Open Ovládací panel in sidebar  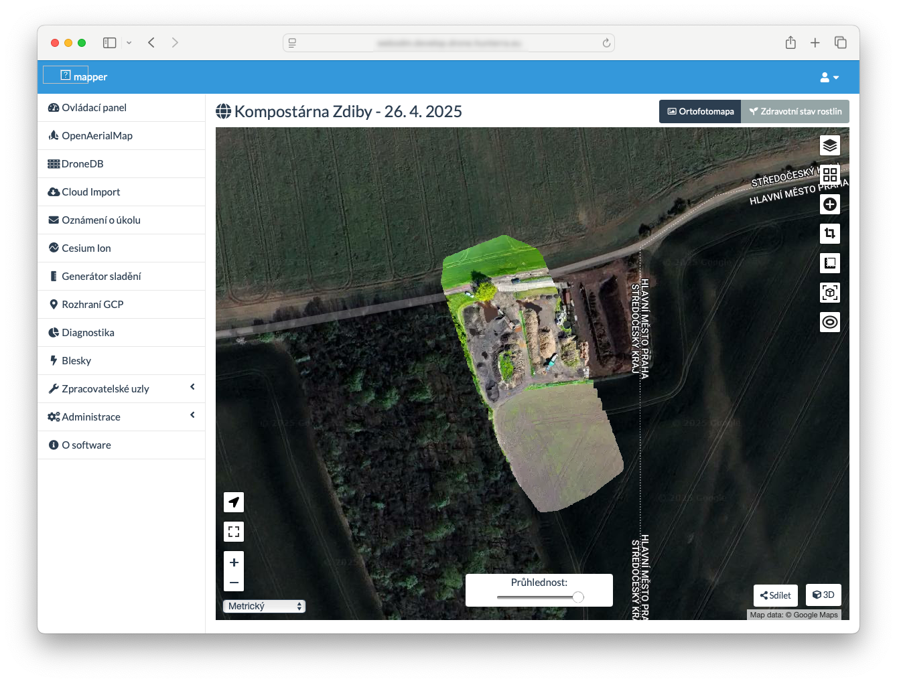pos(94,108)
